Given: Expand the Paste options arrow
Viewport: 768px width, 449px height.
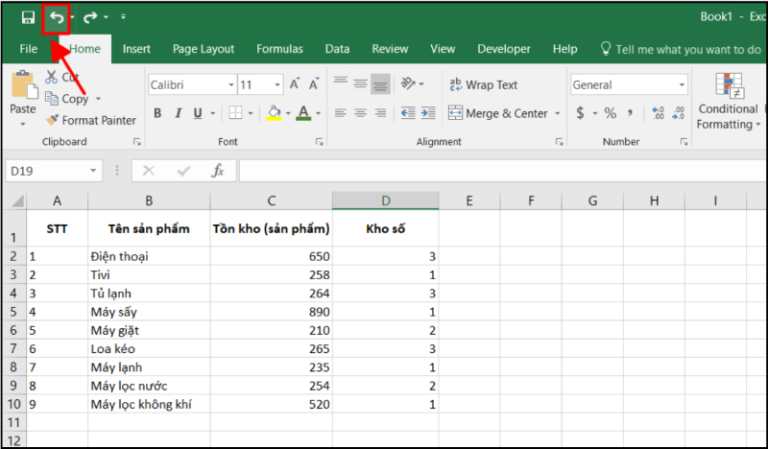Looking at the screenshot, I should tap(23, 124).
